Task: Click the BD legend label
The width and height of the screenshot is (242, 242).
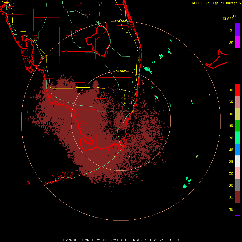Action: (231, 114)
